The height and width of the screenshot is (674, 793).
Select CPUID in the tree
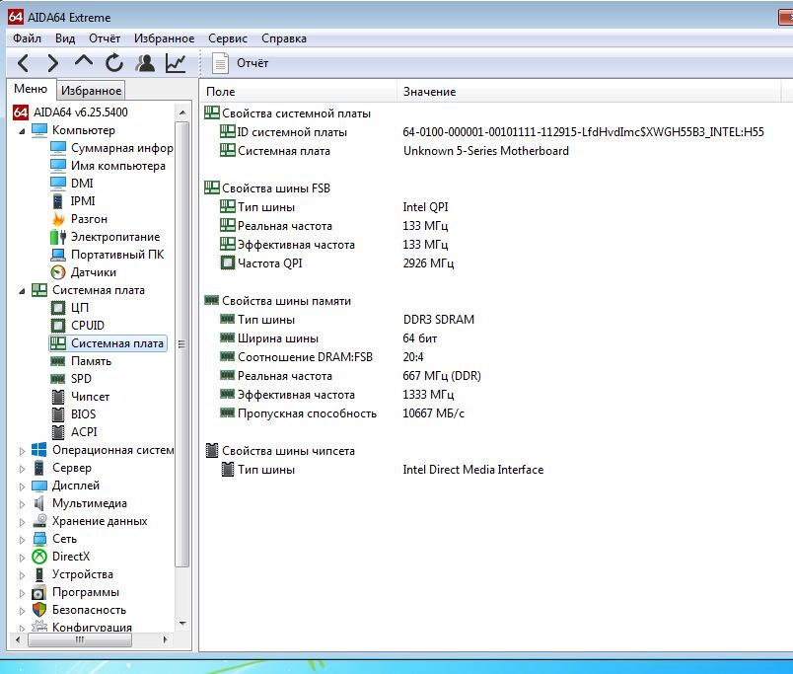(87, 326)
